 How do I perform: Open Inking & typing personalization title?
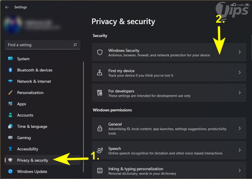(136, 169)
